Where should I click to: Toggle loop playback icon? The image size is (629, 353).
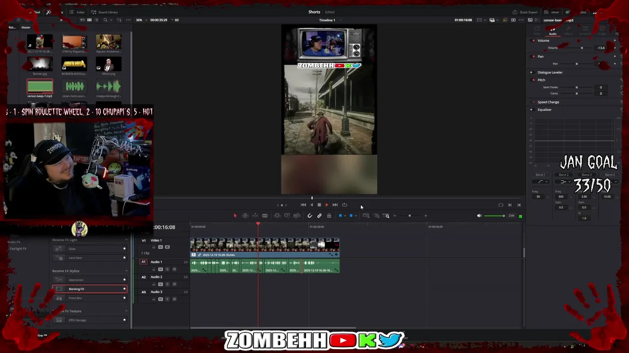344,205
